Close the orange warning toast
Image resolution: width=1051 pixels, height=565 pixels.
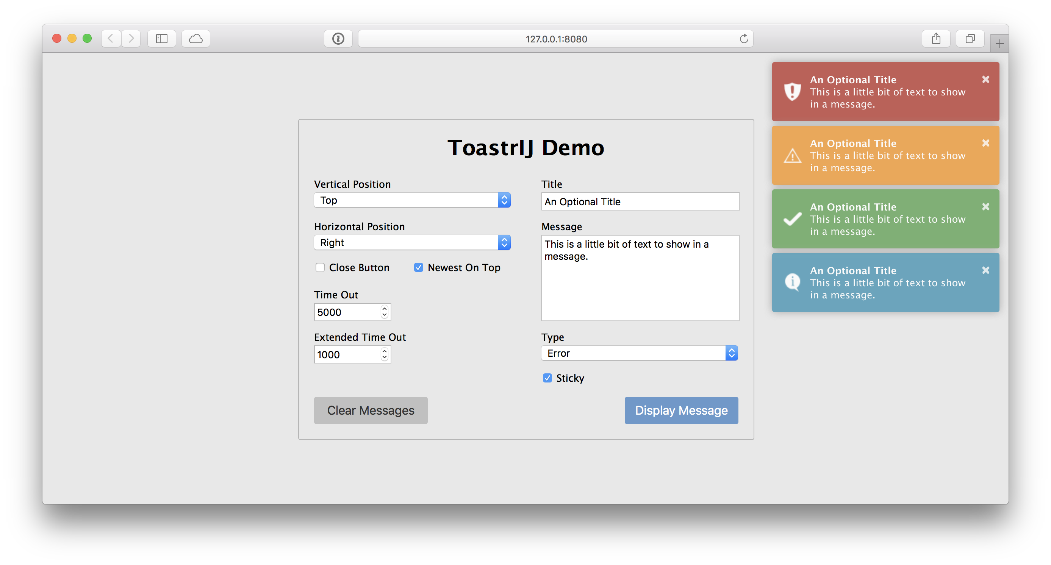(985, 143)
